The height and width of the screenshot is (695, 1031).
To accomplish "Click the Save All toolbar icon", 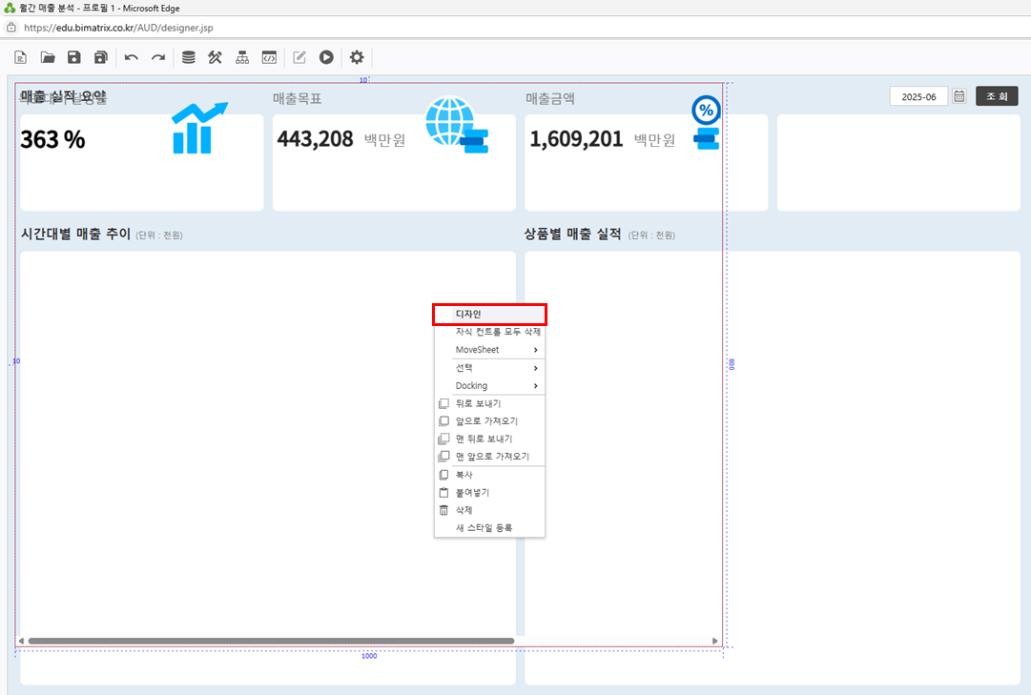I will 100,57.
